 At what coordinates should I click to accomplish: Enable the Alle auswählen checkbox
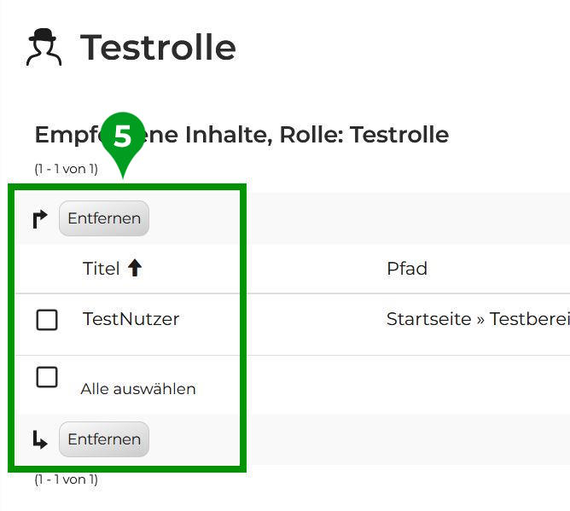coord(47,377)
